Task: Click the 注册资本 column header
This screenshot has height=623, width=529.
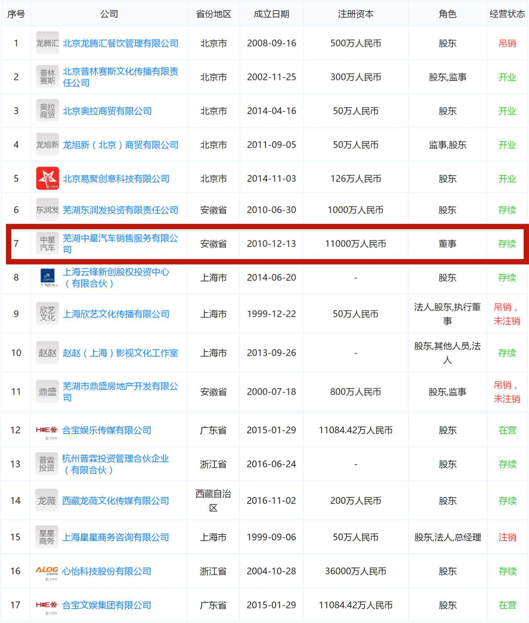Action: pyautogui.click(x=356, y=14)
